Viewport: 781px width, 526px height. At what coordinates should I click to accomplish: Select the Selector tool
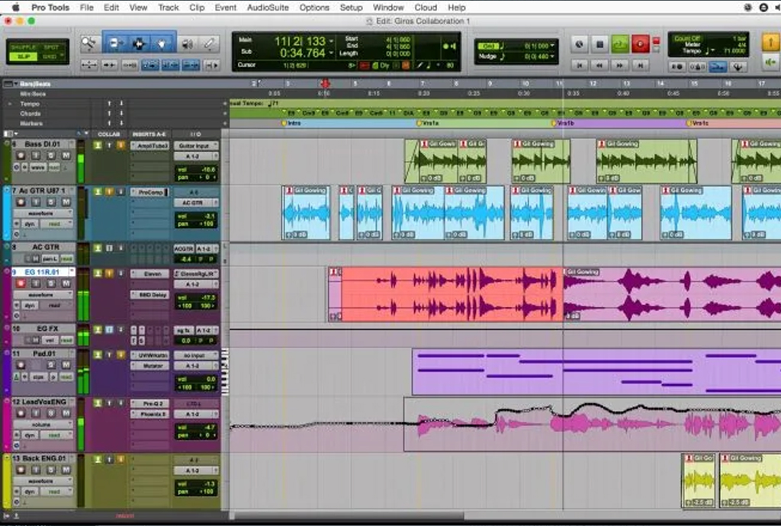[x=139, y=43]
